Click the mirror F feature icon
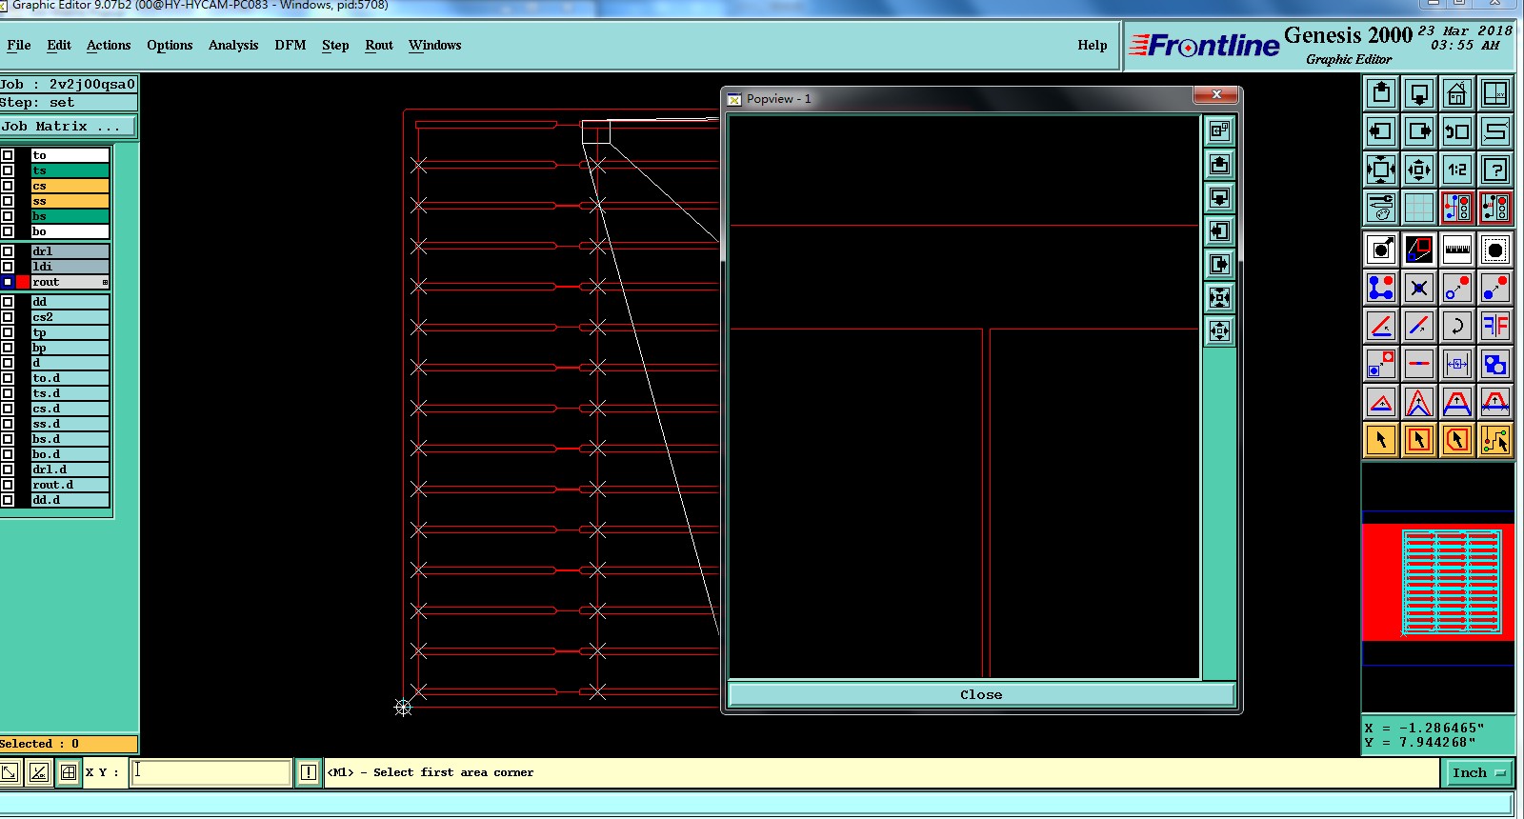1524x819 pixels. tap(1495, 326)
